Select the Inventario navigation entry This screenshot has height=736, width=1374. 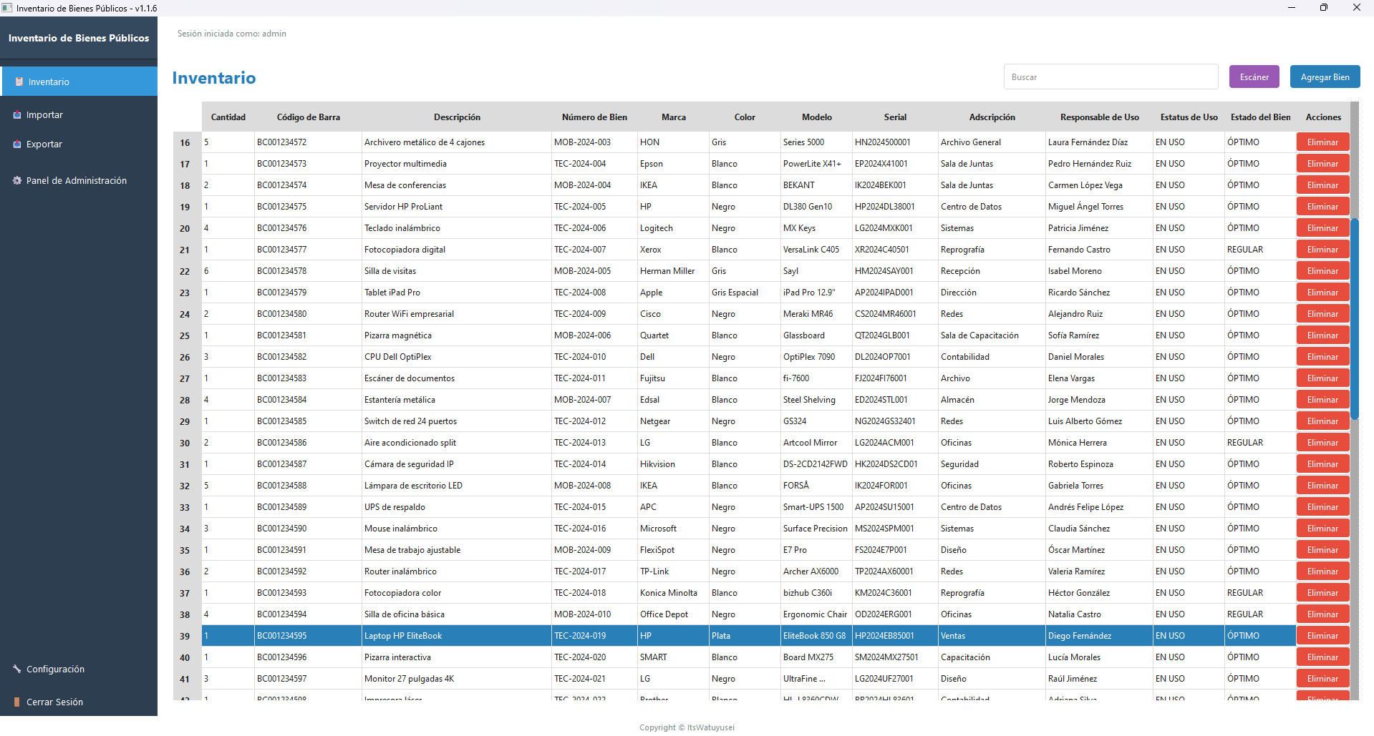pos(49,81)
